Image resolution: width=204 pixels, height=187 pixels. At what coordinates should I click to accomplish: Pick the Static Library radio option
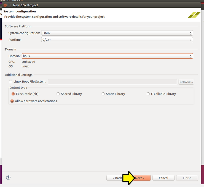coord(103,94)
